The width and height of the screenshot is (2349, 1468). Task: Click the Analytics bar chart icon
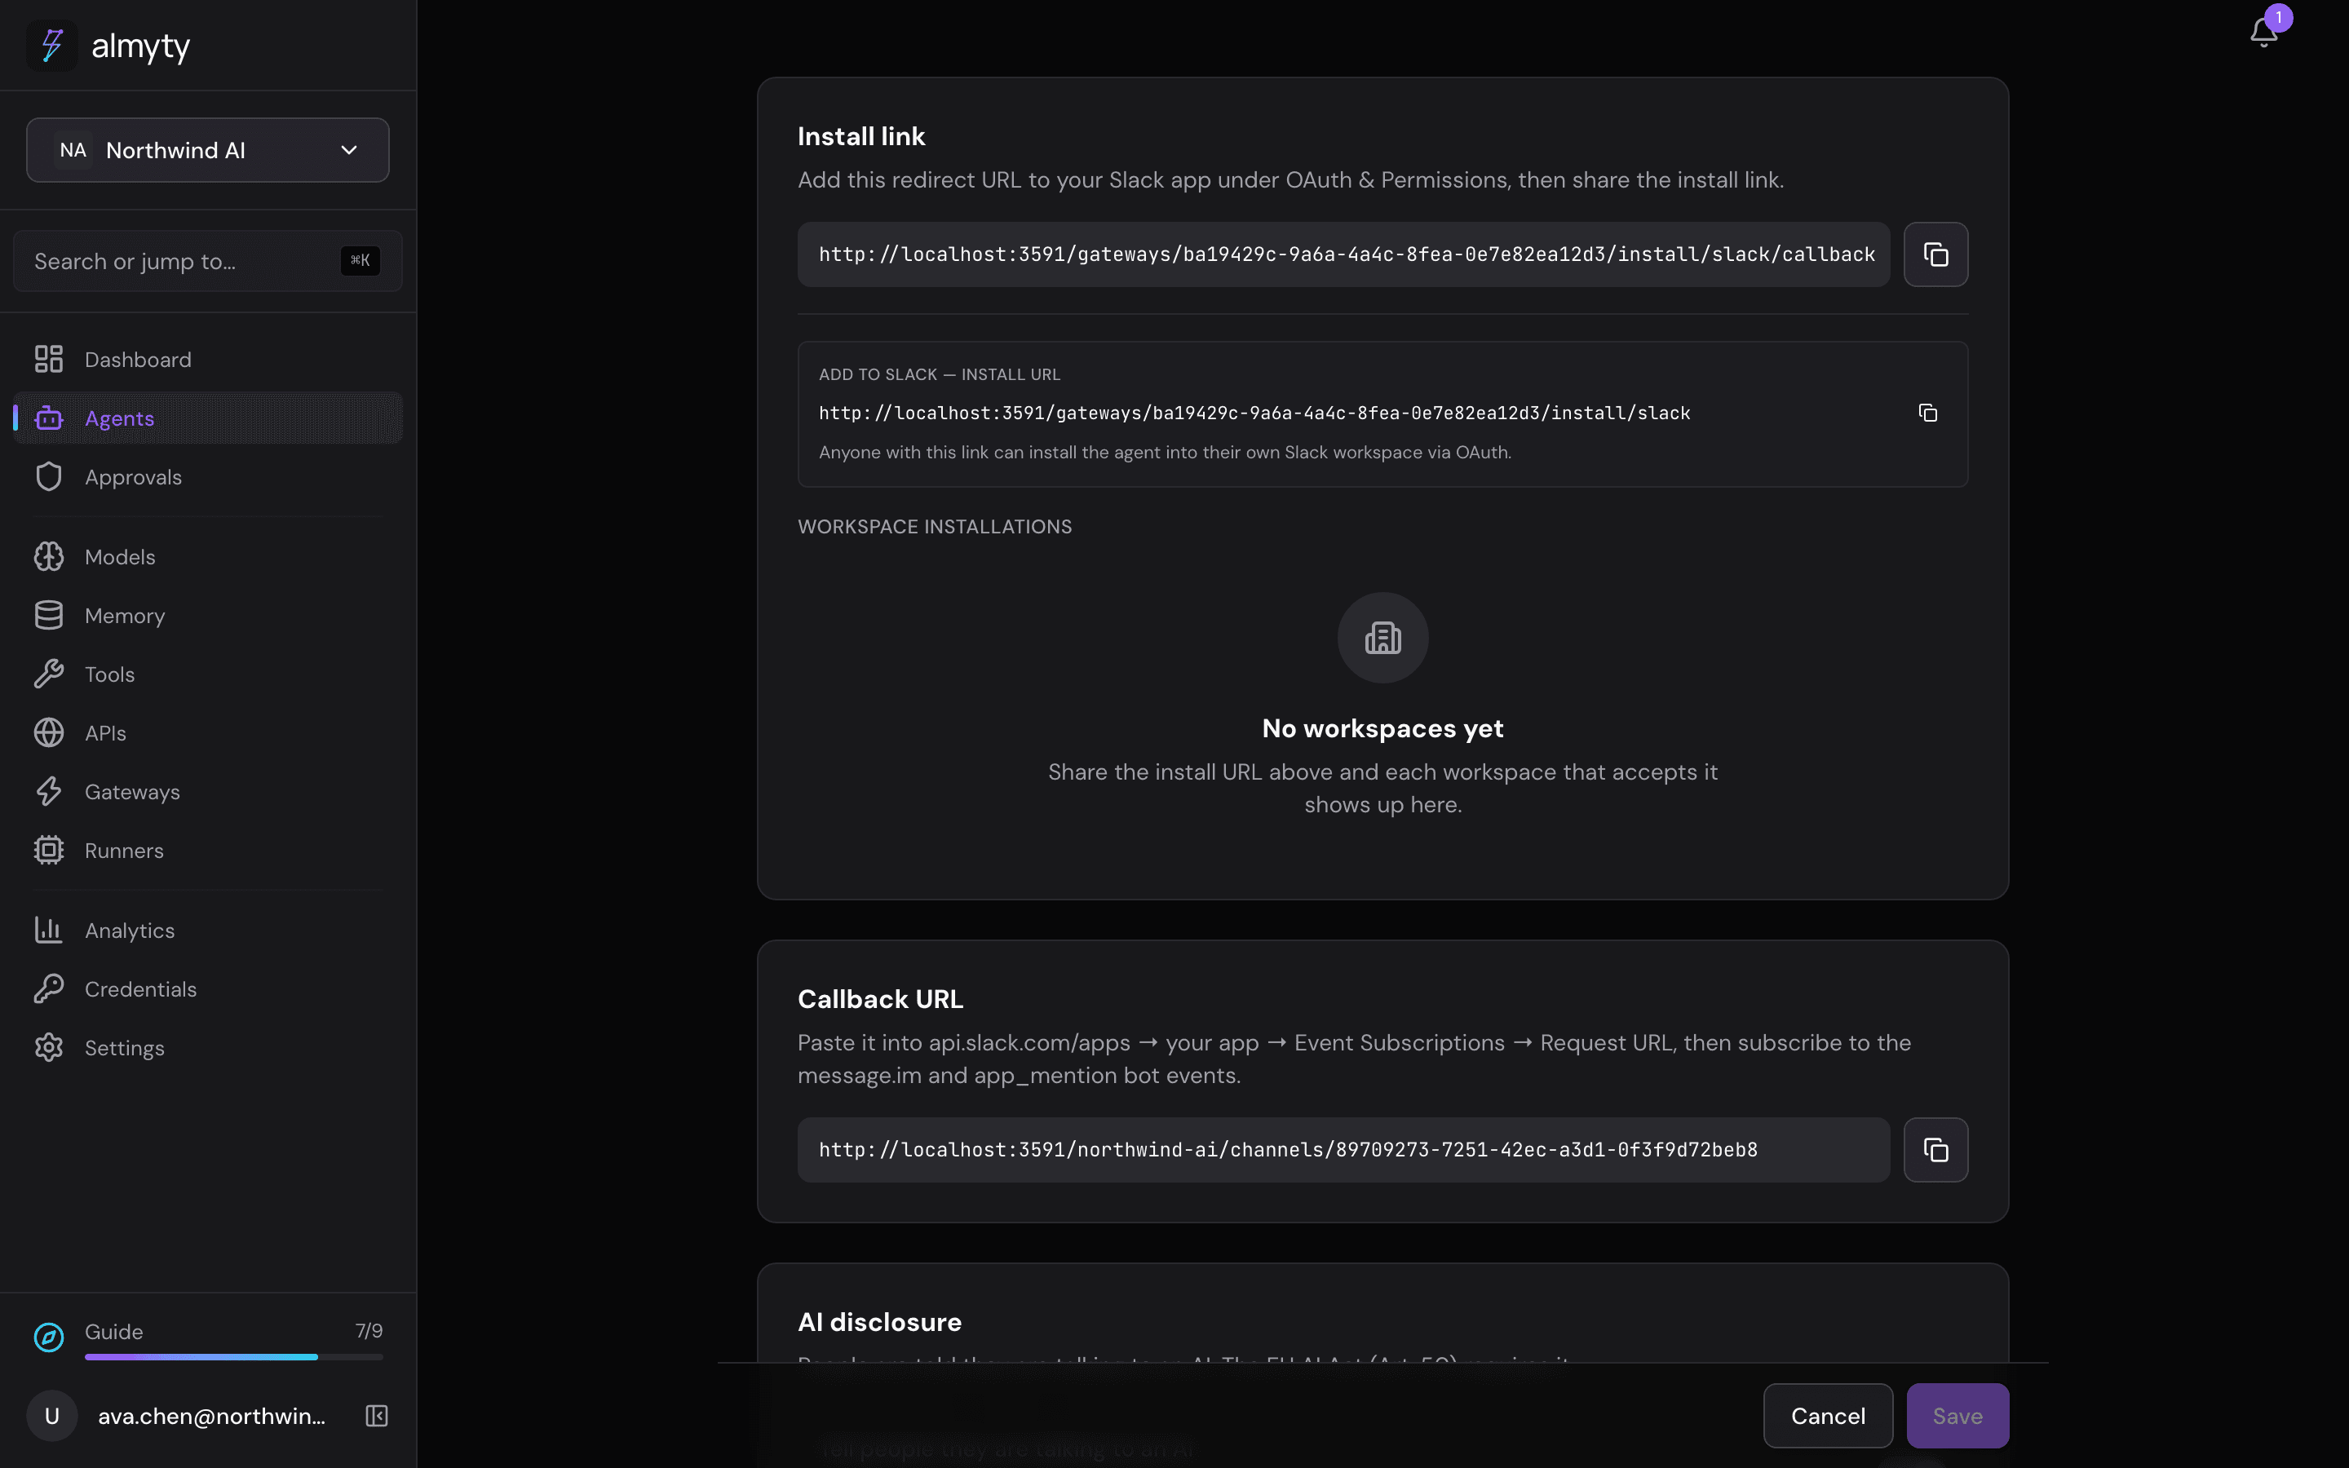pos(49,930)
